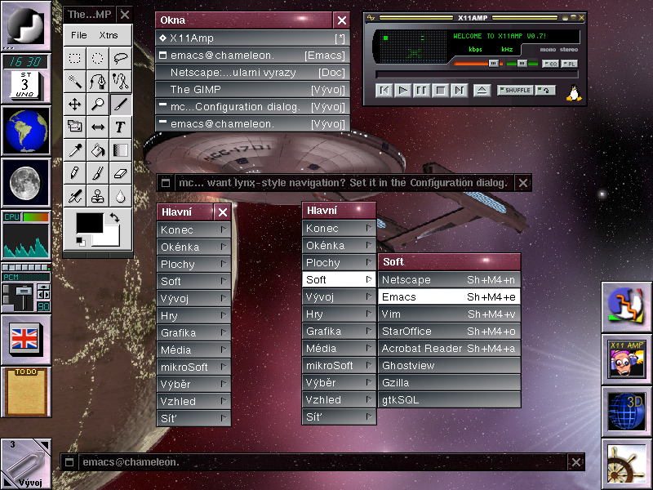Toggle the EQ equalizer button in X11Amp
The height and width of the screenshot is (490, 653).
(550, 64)
